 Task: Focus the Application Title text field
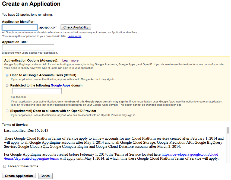(28, 47)
